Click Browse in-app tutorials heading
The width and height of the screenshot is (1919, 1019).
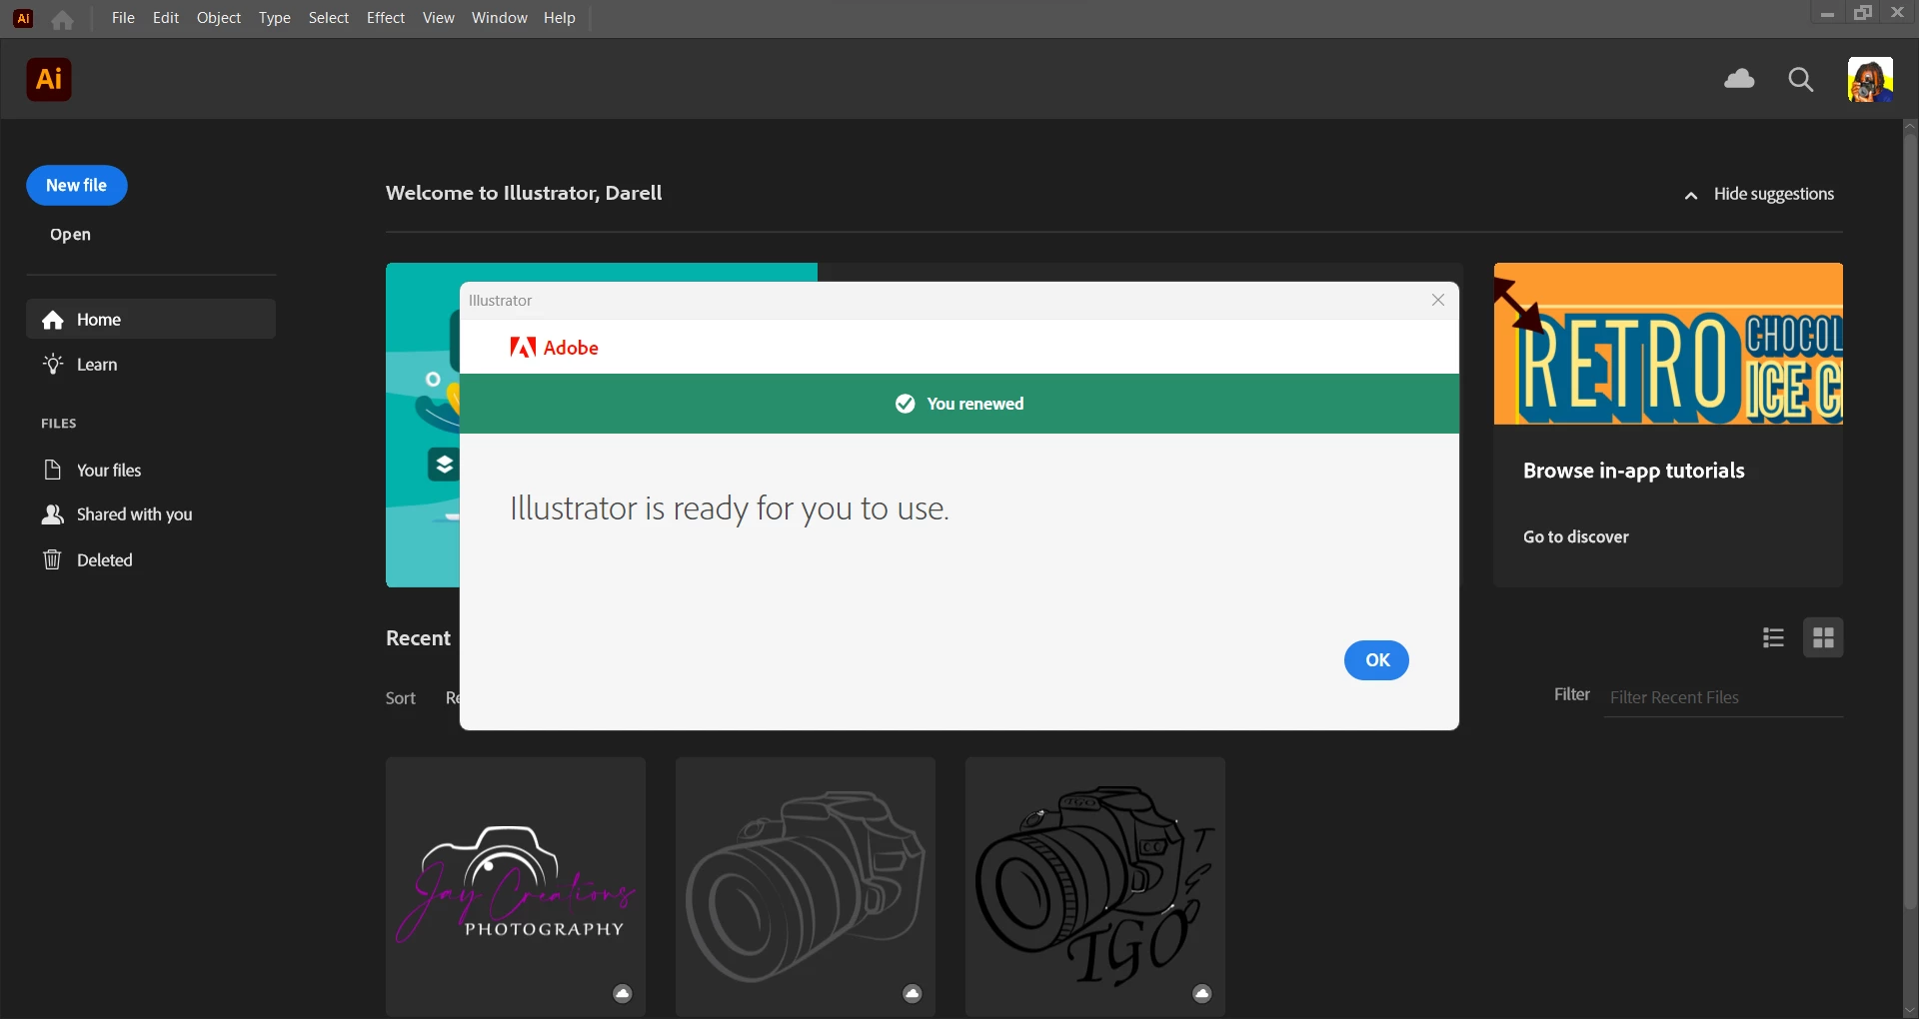click(x=1633, y=472)
